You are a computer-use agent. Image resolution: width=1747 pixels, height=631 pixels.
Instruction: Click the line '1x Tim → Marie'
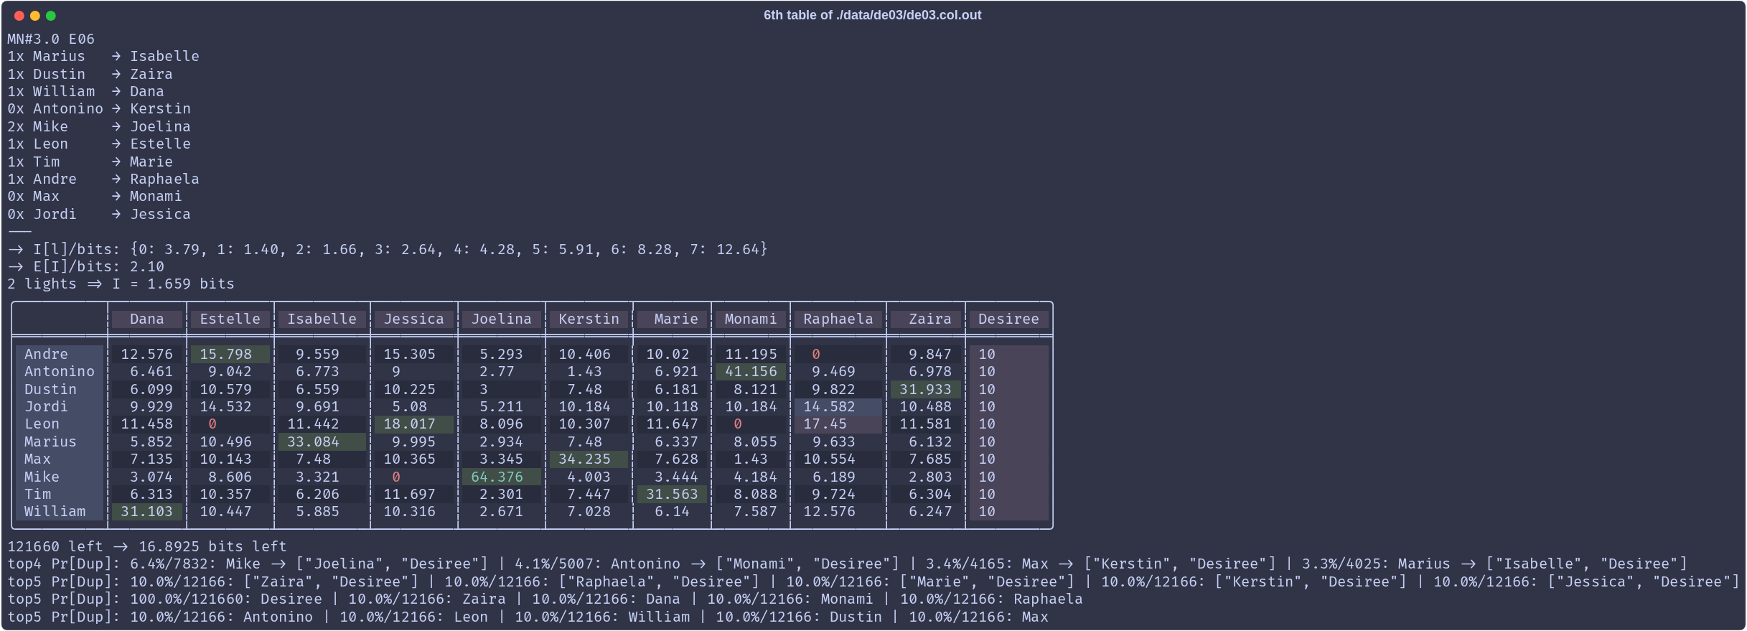90,162
